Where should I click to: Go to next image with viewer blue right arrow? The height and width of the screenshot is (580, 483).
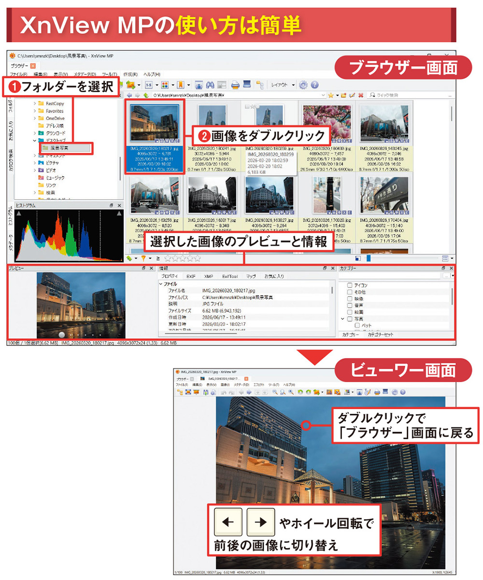(249, 392)
